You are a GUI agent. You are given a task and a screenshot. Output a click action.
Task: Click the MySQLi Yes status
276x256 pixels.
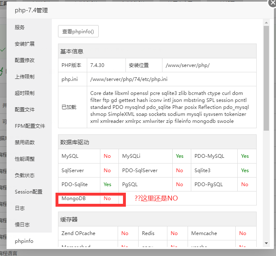[x=179, y=156]
